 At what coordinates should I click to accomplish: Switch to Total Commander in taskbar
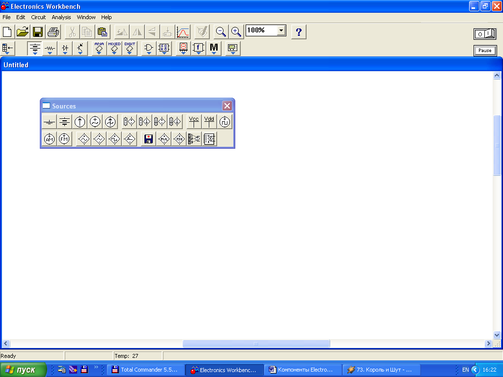[145, 370]
